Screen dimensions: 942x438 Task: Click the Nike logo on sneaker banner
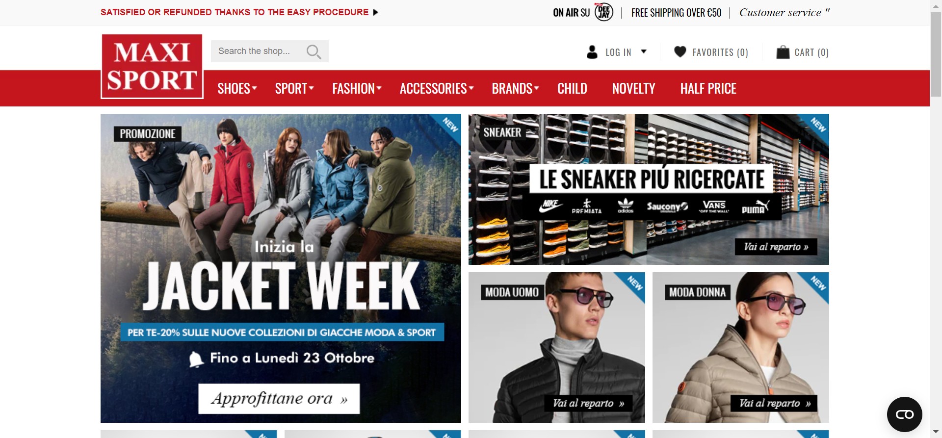tap(550, 206)
